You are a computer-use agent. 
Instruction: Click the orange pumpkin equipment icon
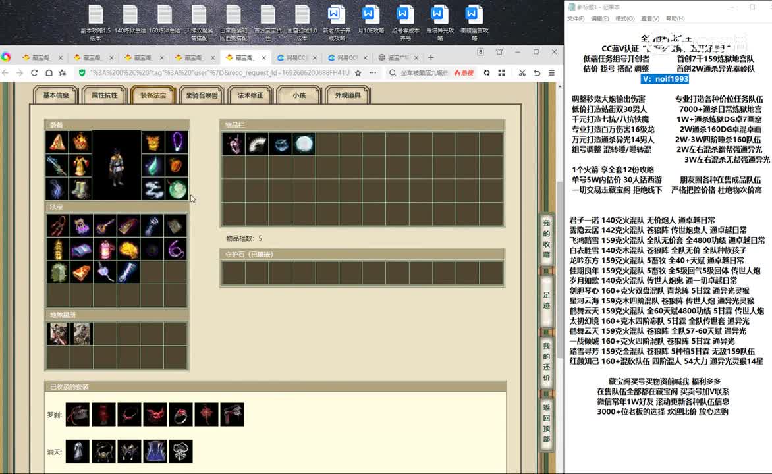(177, 166)
